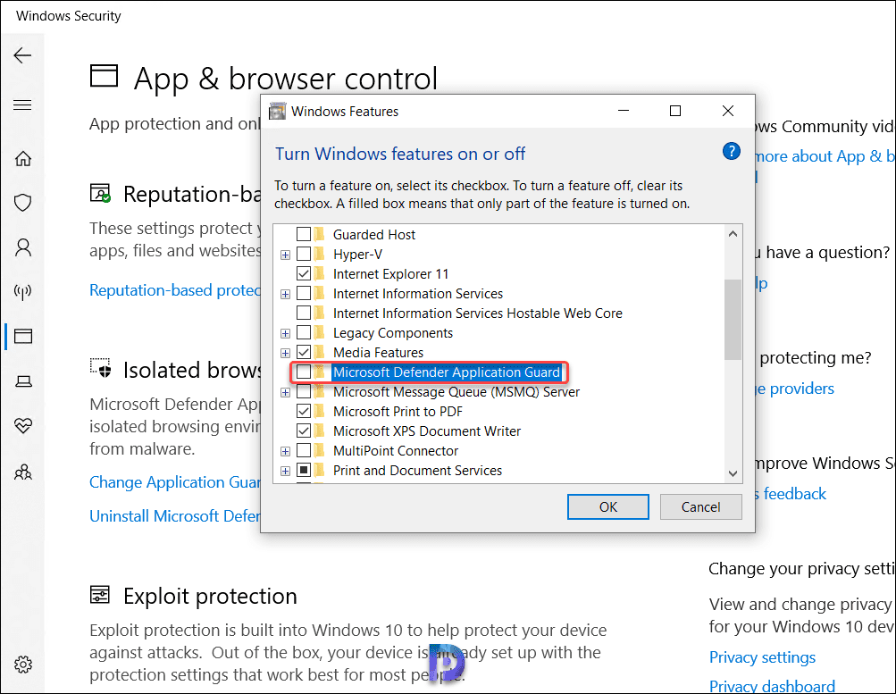Expand the Hyper-V tree item

click(285, 254)
